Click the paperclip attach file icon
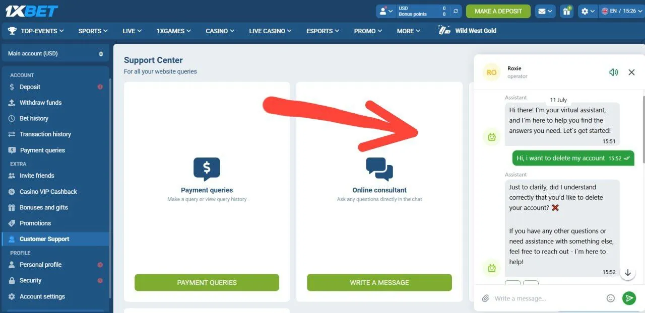 coord(485,298)
